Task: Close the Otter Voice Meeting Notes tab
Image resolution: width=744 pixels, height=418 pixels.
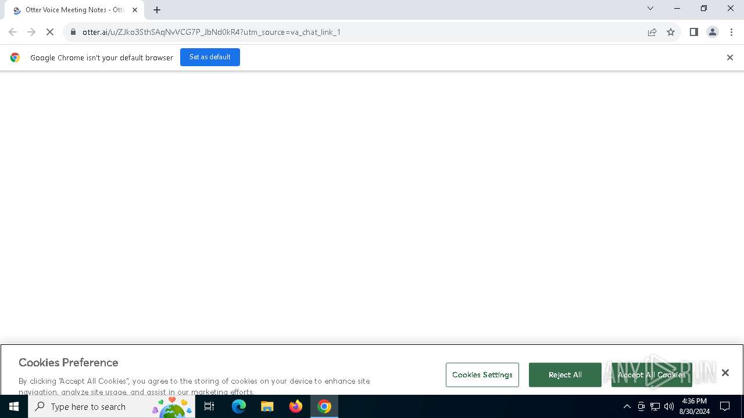Action: tap(135, 10)
